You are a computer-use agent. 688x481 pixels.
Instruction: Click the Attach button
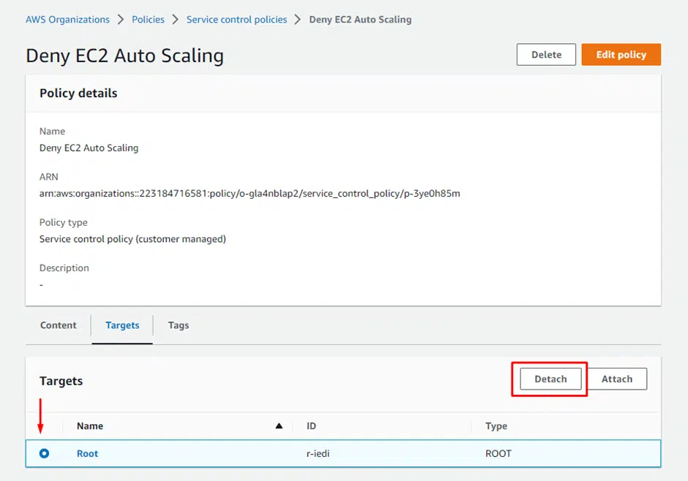point(617,379)
